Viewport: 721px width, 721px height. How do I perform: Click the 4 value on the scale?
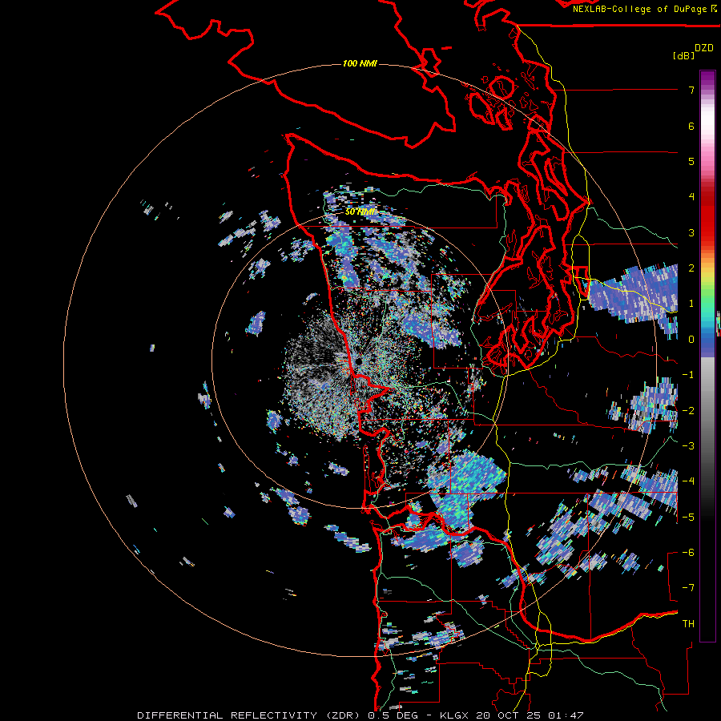point(691,197)
